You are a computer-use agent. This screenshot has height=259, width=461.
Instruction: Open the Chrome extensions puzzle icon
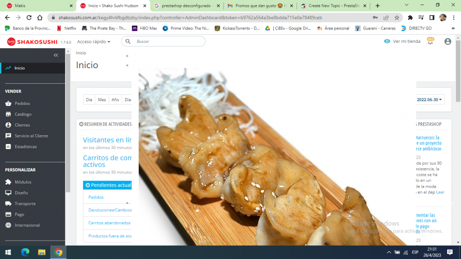point(410,17)
